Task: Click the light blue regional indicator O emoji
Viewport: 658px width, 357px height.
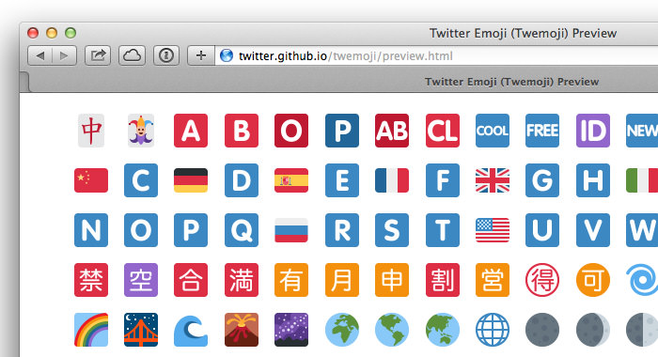Action: pyautogui.click(x=141, y=230)
